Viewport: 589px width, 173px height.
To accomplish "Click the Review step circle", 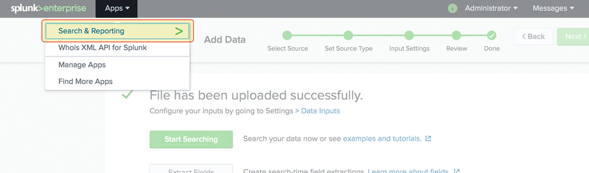I will [456, 35].
